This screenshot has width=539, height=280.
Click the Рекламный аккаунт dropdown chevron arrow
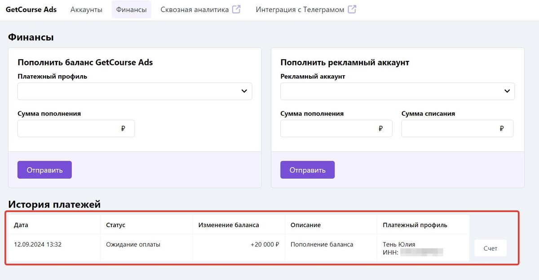(x=507, y=91)
